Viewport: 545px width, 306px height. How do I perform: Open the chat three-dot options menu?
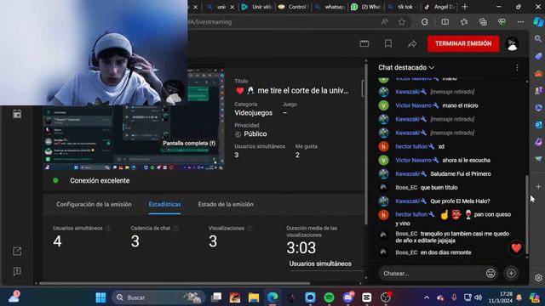point(517,68)
